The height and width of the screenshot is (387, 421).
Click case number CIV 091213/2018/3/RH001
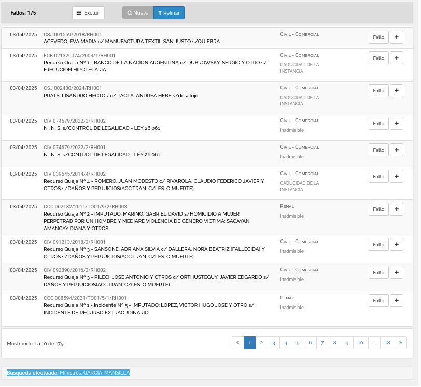click(75, 242)
